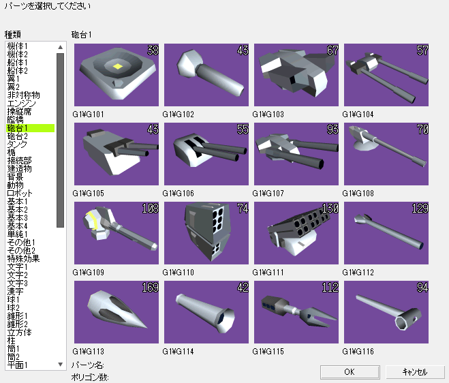Choose the G1¥G105 twin gun turret
Viewport: 449px width, 383px height.
(x=117, y=154)
